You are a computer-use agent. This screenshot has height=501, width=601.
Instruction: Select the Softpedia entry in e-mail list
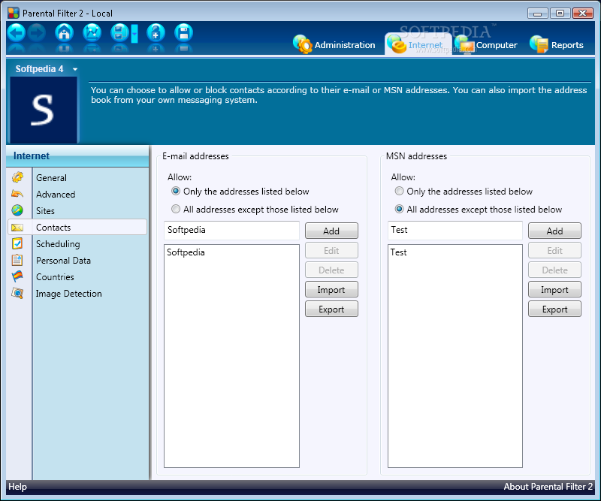coord(186,252)
